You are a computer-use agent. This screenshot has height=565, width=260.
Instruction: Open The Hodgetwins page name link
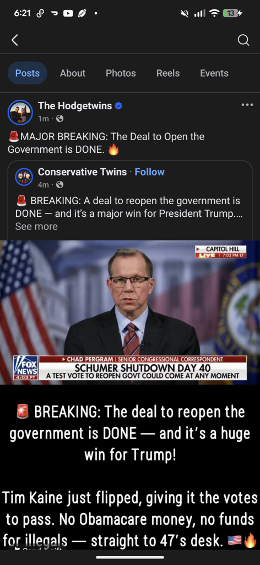(75, 105)
